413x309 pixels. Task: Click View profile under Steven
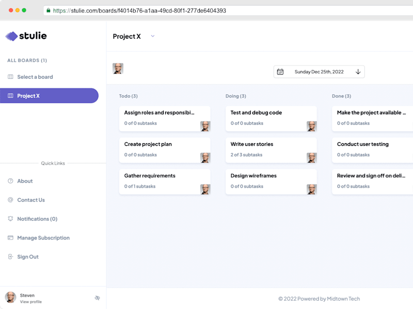click(x=31, y=302)
